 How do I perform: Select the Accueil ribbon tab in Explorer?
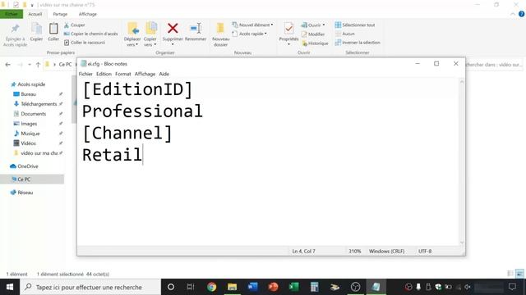tap(35, 14)
